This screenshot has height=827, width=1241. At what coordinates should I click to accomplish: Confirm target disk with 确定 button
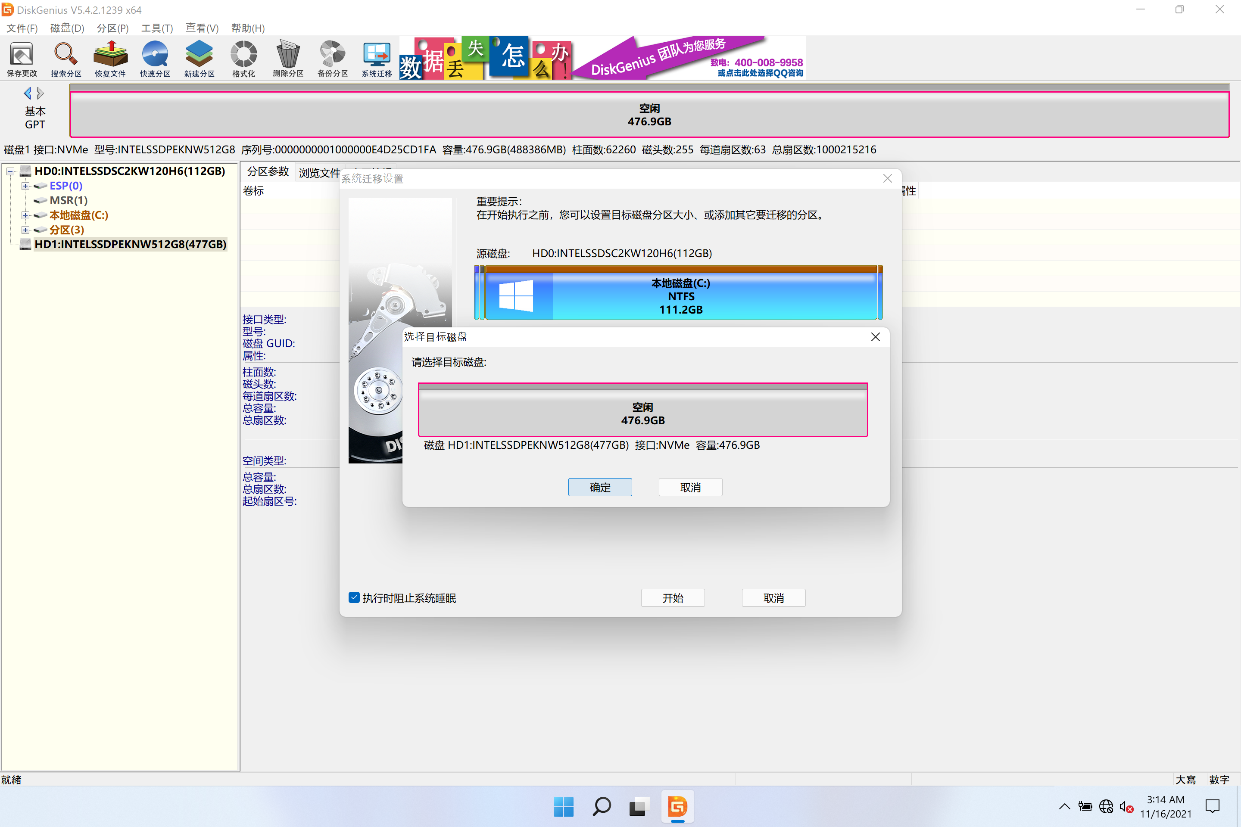click(x=600, y=487)
